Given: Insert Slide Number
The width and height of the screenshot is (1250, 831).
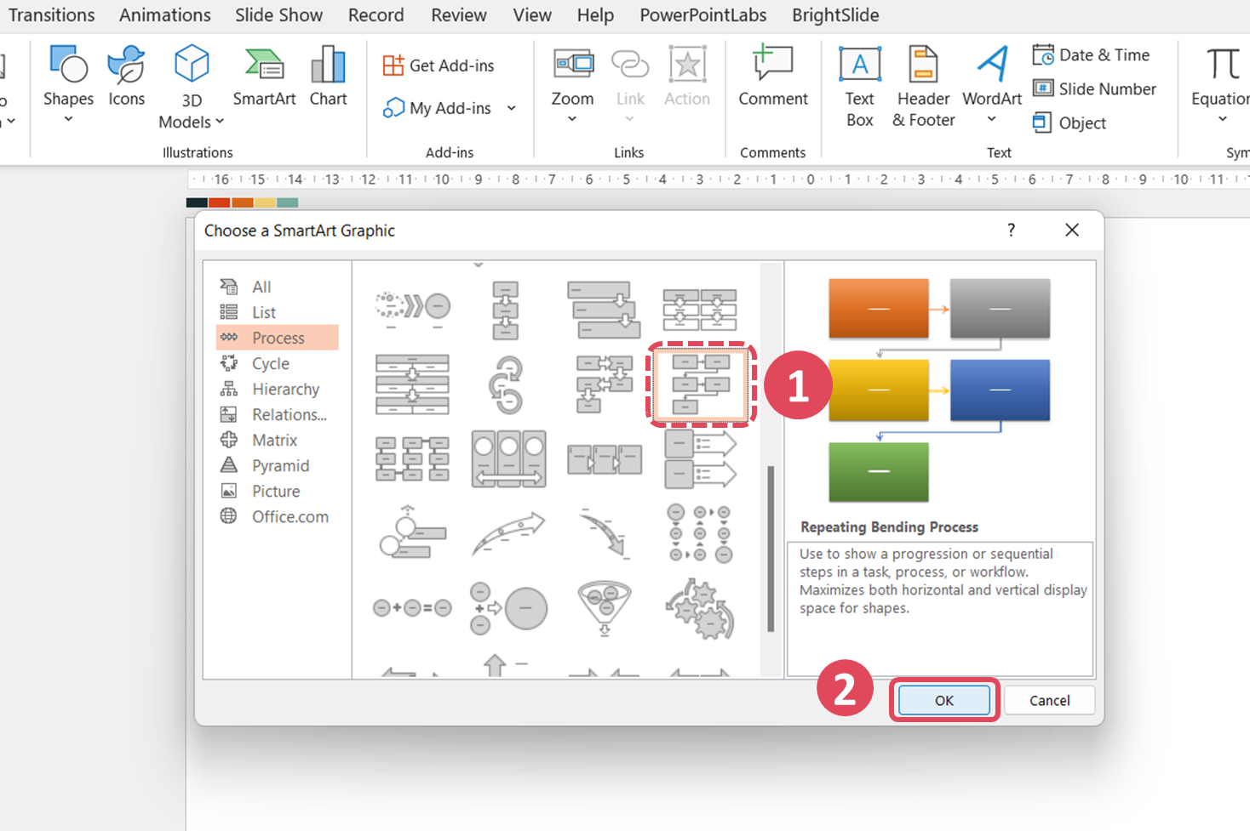Looking at the screenshot, I should pos(1094,89).
